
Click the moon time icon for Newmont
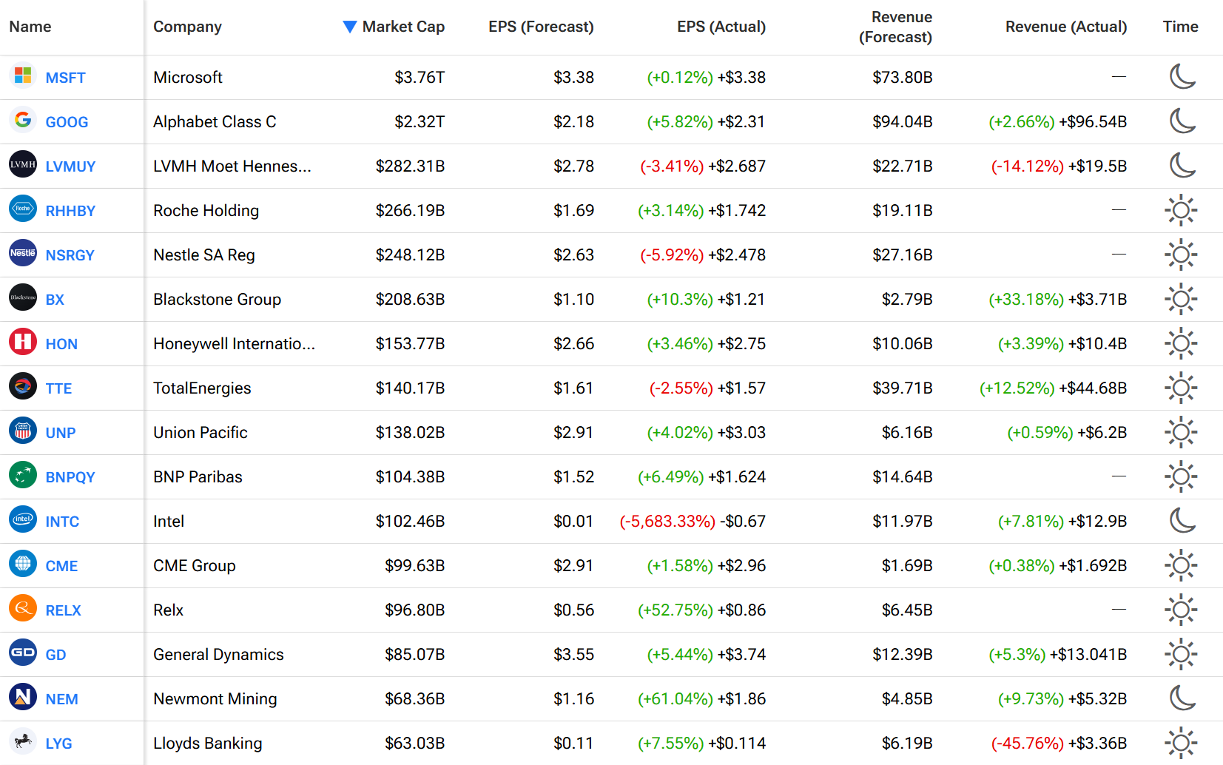pos(1182,698)
